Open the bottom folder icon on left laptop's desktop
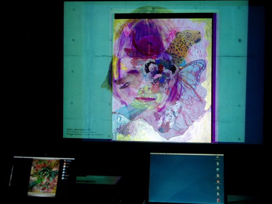Screen dimensions: 272x204 coord(63,178)
